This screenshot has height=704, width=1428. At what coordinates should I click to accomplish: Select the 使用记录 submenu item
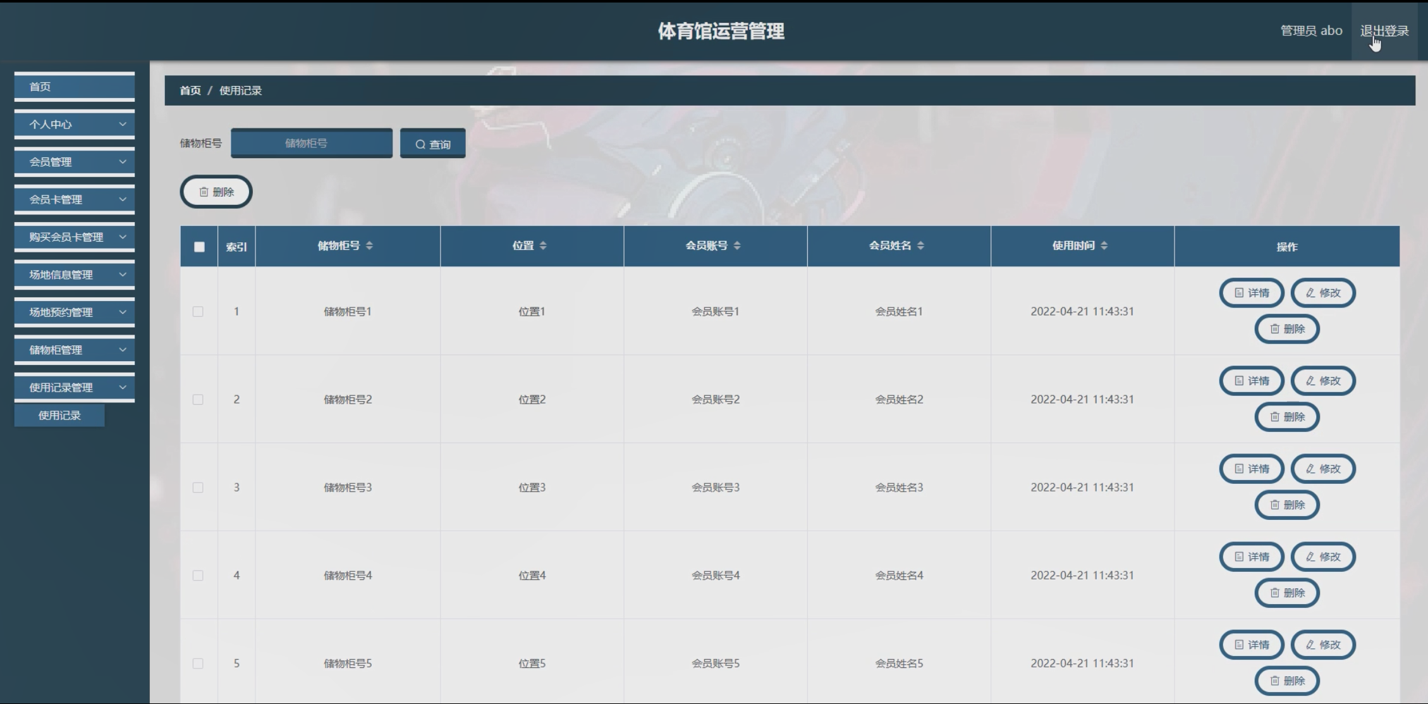tap(59, 416)
